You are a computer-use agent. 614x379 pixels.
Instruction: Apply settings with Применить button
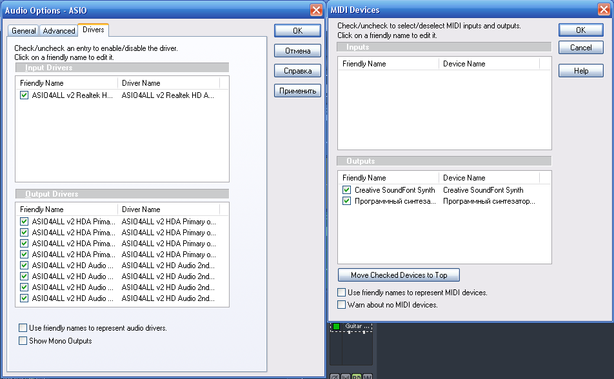[x=297, y=91]
